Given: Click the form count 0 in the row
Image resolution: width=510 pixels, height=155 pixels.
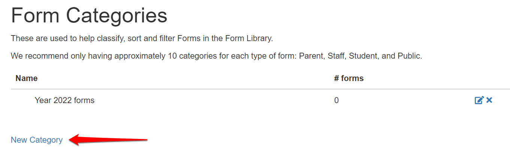Looking at the screenshot, I should [337, 100].
